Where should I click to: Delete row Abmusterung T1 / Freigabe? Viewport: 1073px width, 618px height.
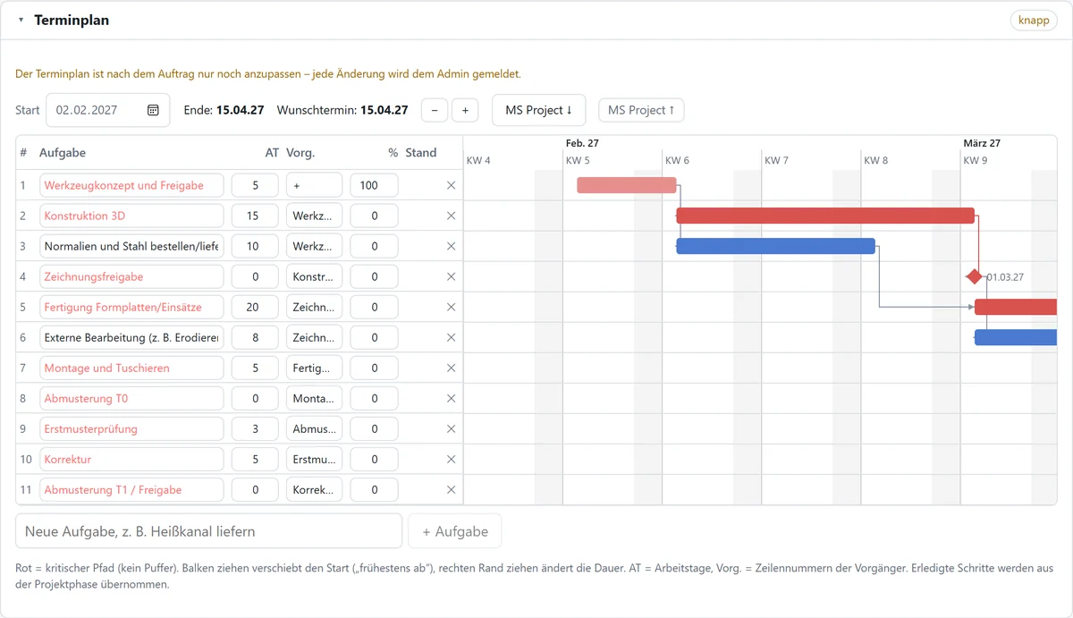451,489
